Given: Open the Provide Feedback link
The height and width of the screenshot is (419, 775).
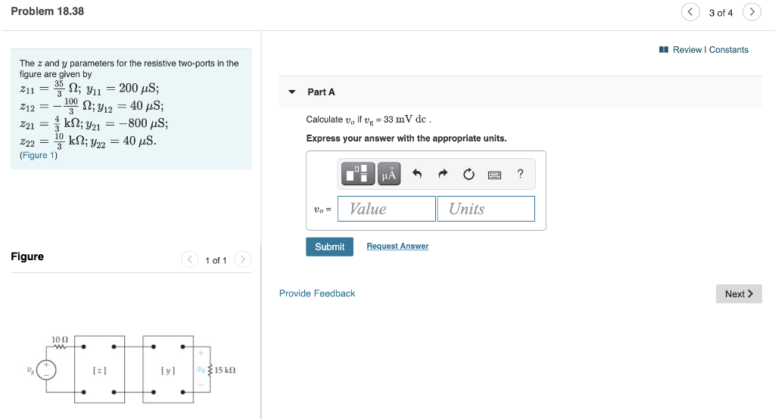Looking at the screenshot, I should 317,293.
